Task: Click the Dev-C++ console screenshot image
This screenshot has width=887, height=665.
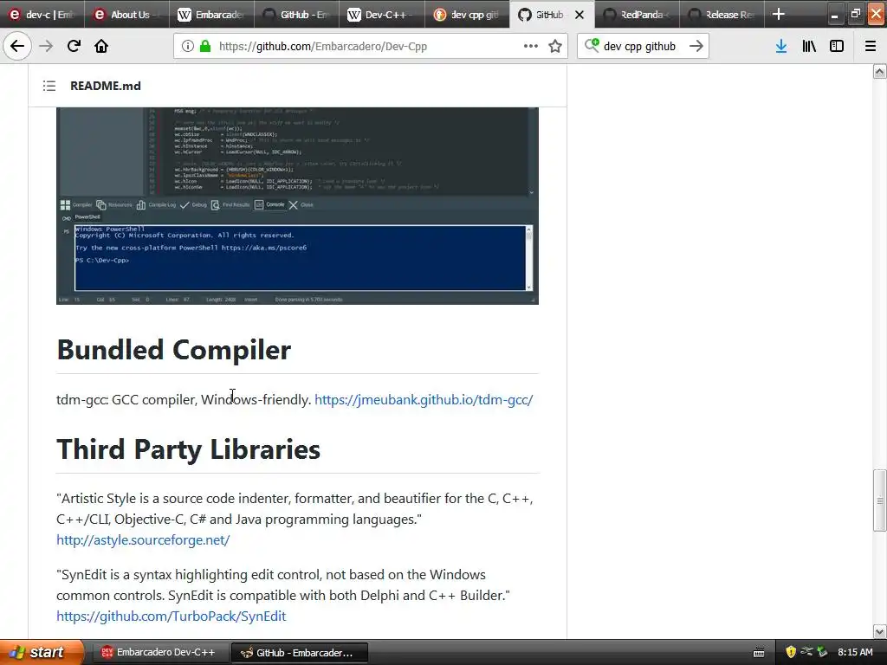Action: coord(297,206)
